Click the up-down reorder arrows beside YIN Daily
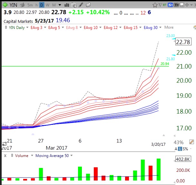The height and width of the screenshot is (185, 196). click(6, 27)
